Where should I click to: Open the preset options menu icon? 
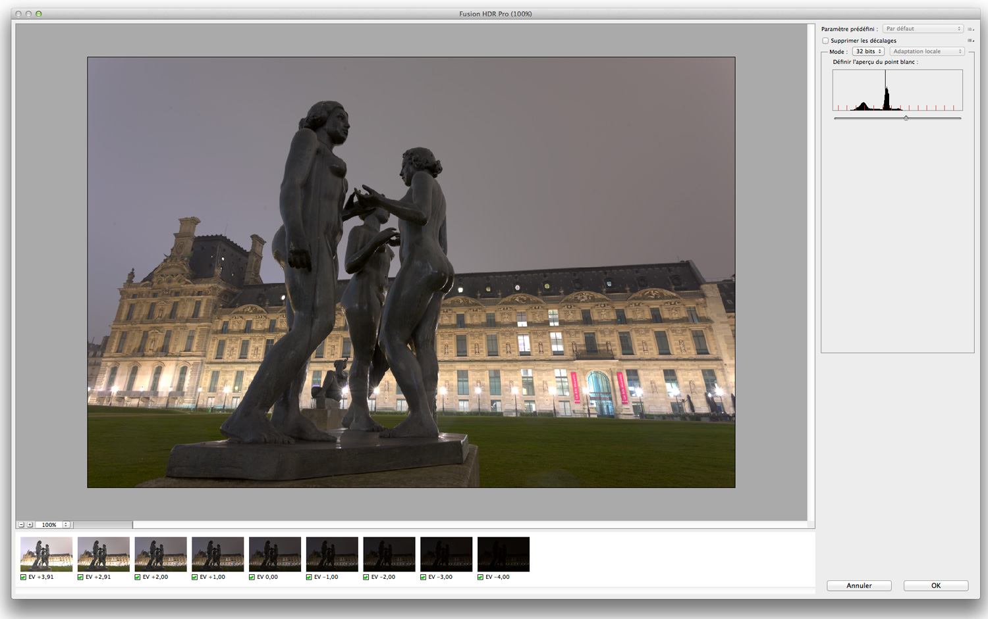point(970,29)
